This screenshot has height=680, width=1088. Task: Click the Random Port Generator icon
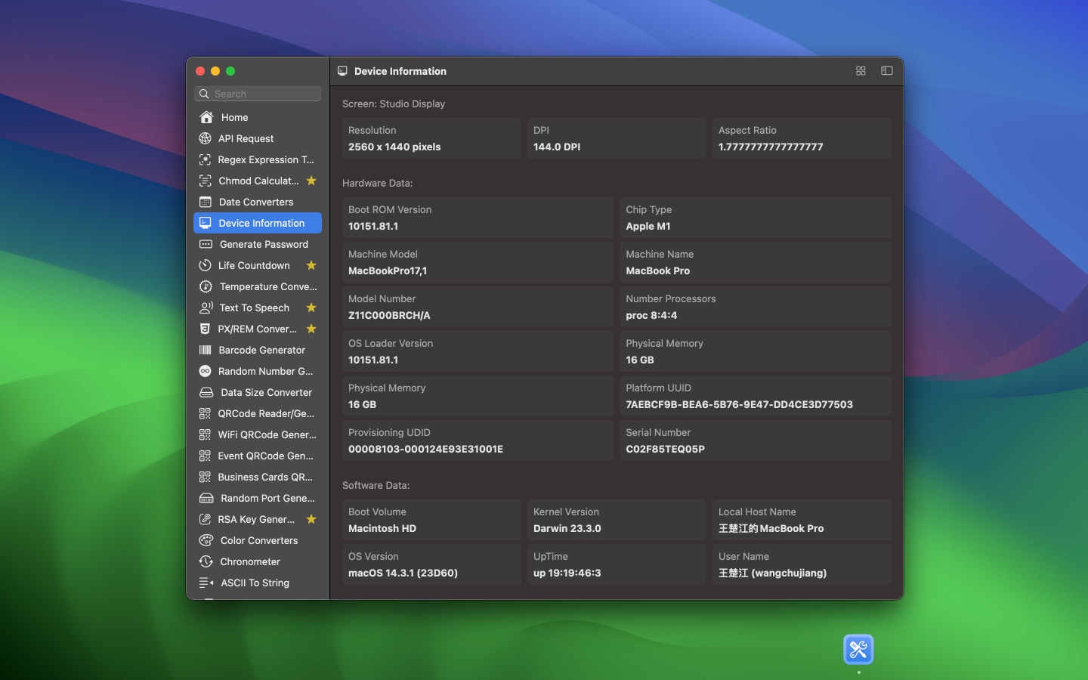coord(206,498)
